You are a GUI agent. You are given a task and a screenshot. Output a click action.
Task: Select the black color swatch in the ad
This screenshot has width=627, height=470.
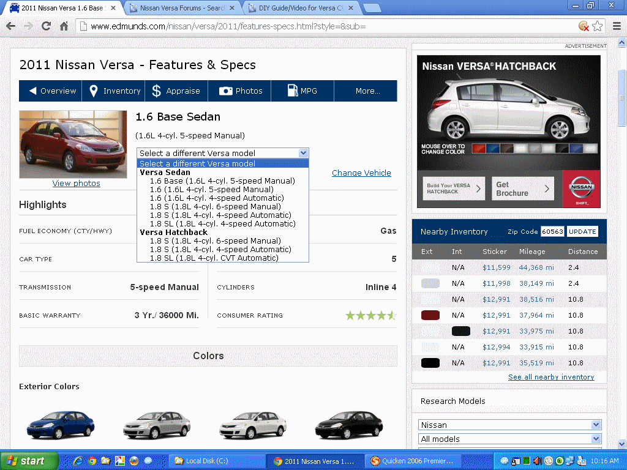[562, 149]
